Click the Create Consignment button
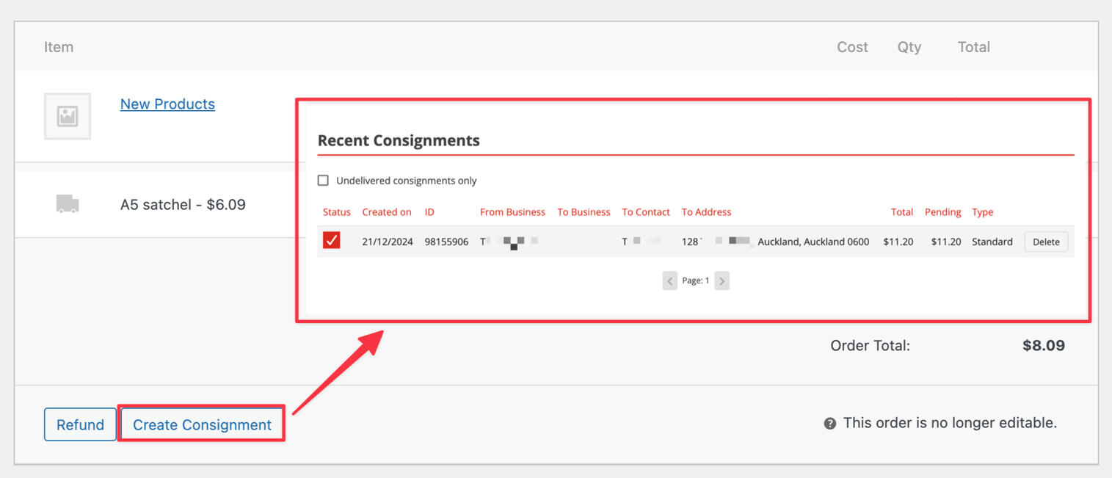The width and height of the screenshot is (1112, 478). pos(202,424)
